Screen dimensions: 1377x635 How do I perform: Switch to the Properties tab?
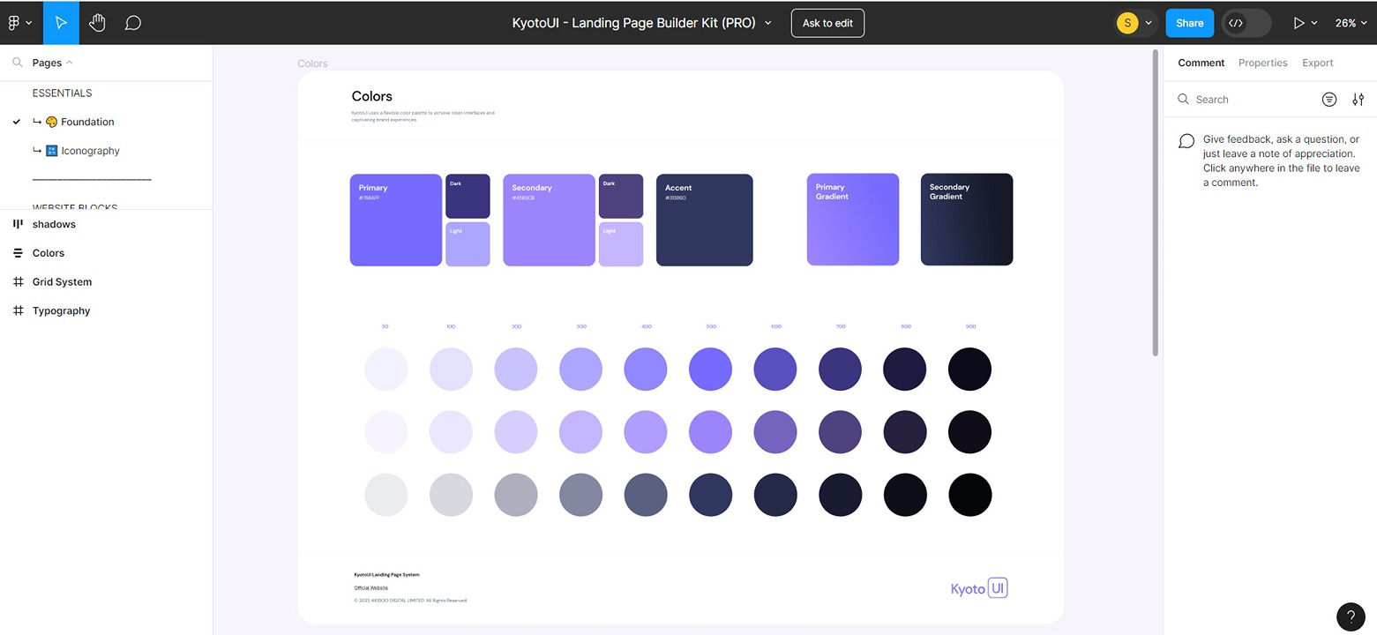pyautogui.click(x=1262, y=63)
